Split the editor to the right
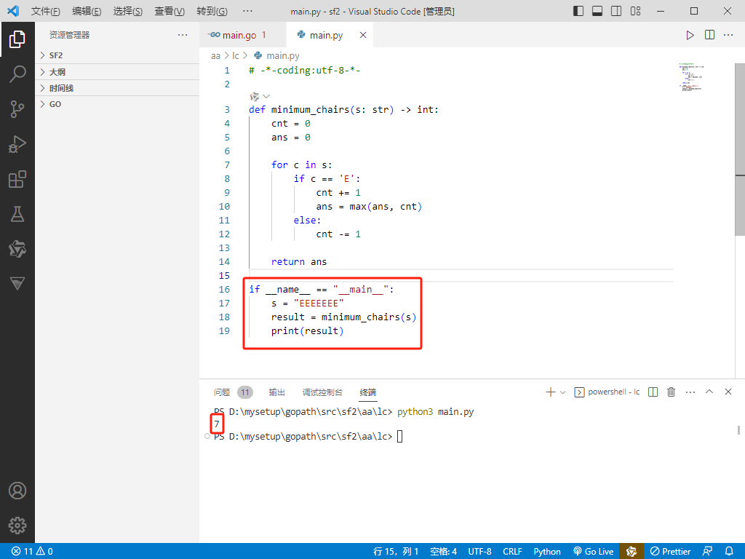 (x=709, y=35)
